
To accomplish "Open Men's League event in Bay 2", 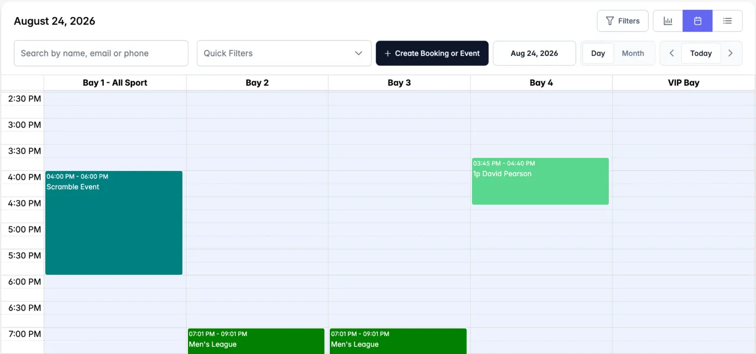I will click(256, 341).
